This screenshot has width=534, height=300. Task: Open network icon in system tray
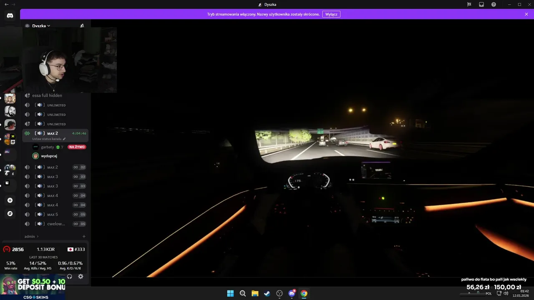click(x=499, y=293)
